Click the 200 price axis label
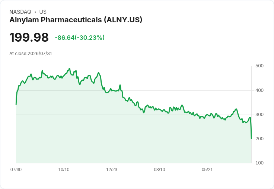The image size is (274, 189). pos(259,139)
